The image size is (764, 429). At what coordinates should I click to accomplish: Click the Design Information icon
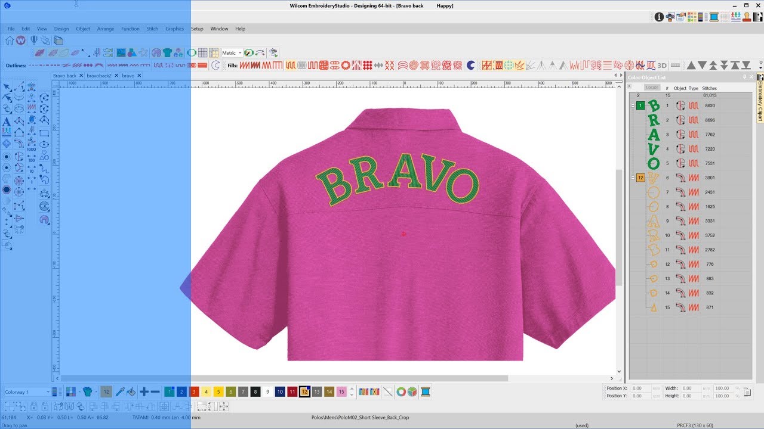tap(660, 17)
